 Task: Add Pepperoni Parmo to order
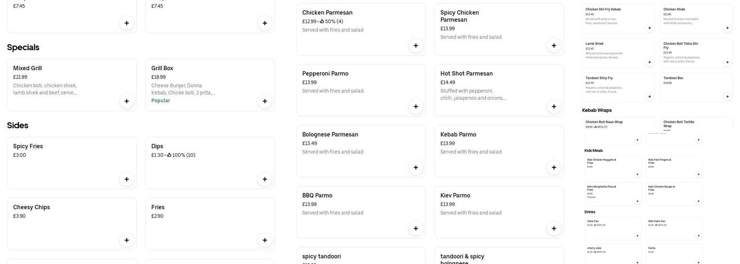415,107
